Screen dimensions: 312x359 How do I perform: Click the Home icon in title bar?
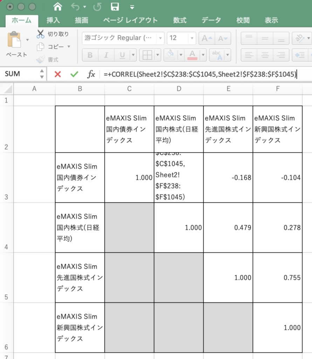(x=57, y=7)
